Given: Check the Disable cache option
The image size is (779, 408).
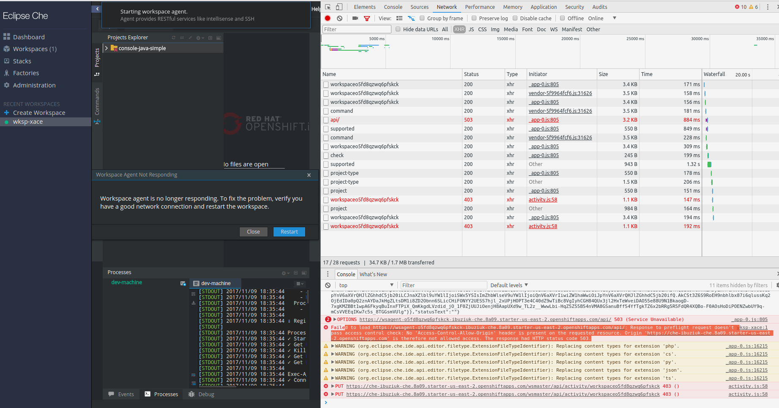Looking at the screenshot, I should coord(515,18).
